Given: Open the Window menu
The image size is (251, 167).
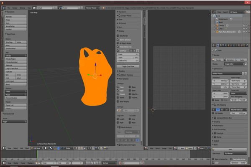Looking at the screenshot, I should point(23,8).
